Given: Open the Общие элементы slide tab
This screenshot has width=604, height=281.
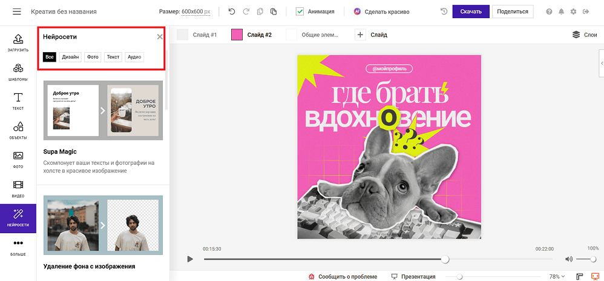Looking at the screenshot, I should [312, 35].
